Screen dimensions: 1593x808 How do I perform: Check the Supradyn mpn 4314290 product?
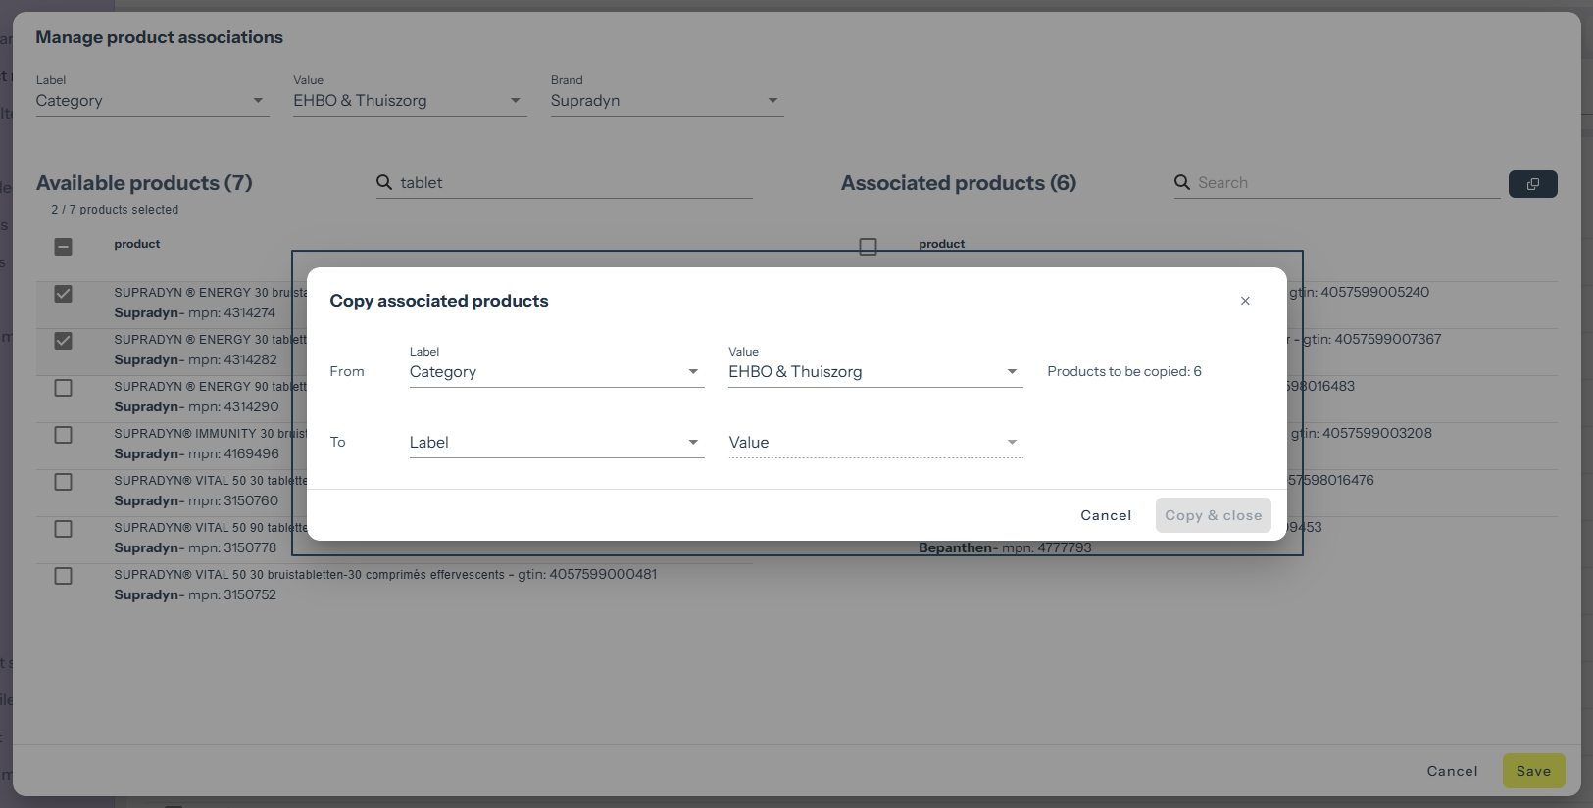coord(64,388)
